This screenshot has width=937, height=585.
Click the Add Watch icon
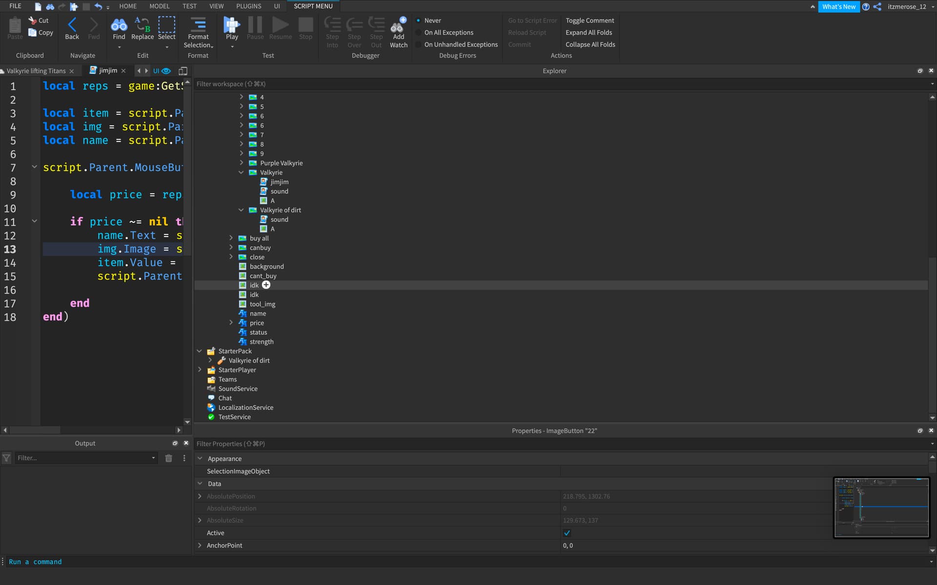pos(398,25)
